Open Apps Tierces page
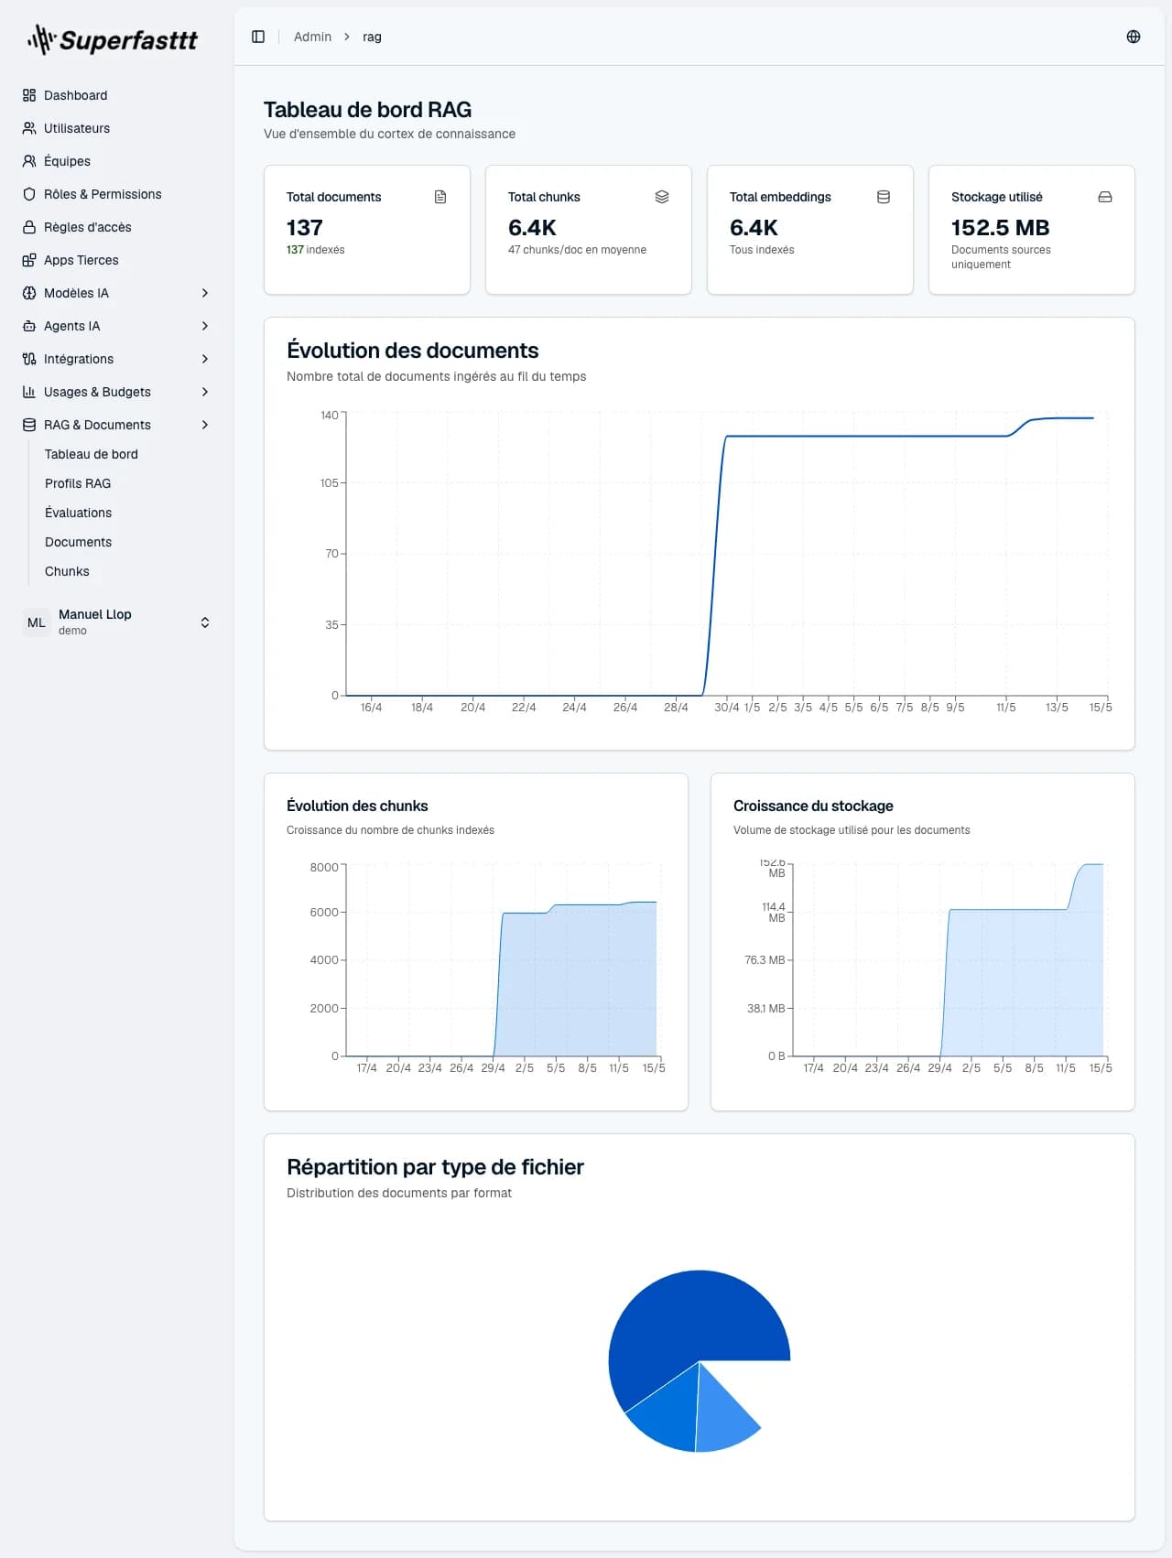 pos(117,260)
